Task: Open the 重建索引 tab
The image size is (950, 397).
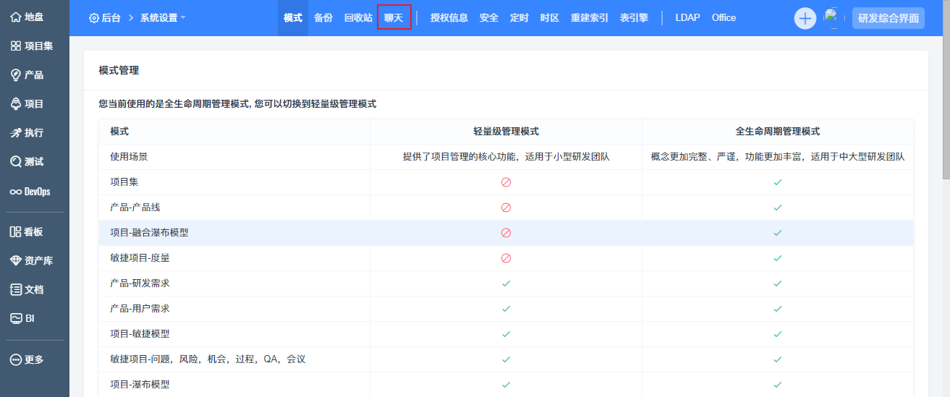Action: (590, 17)
